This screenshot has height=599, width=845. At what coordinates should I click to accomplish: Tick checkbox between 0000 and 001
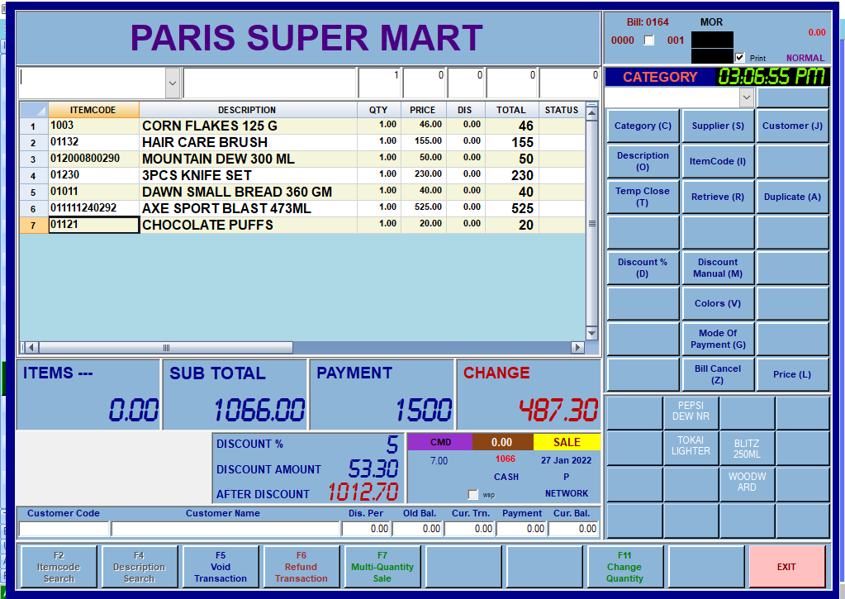649,40
